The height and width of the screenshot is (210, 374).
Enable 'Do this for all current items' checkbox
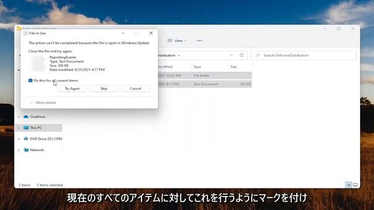pos(30,80)
